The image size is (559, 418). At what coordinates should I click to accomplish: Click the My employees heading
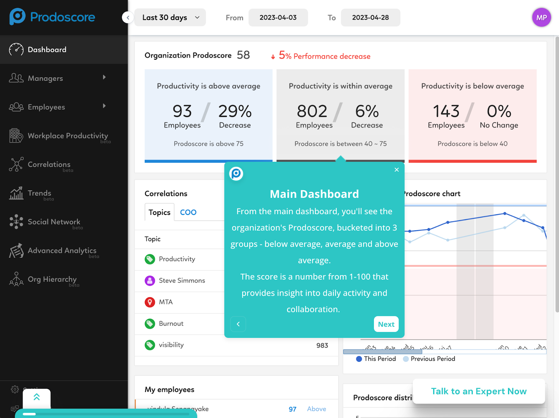(169, 390)
